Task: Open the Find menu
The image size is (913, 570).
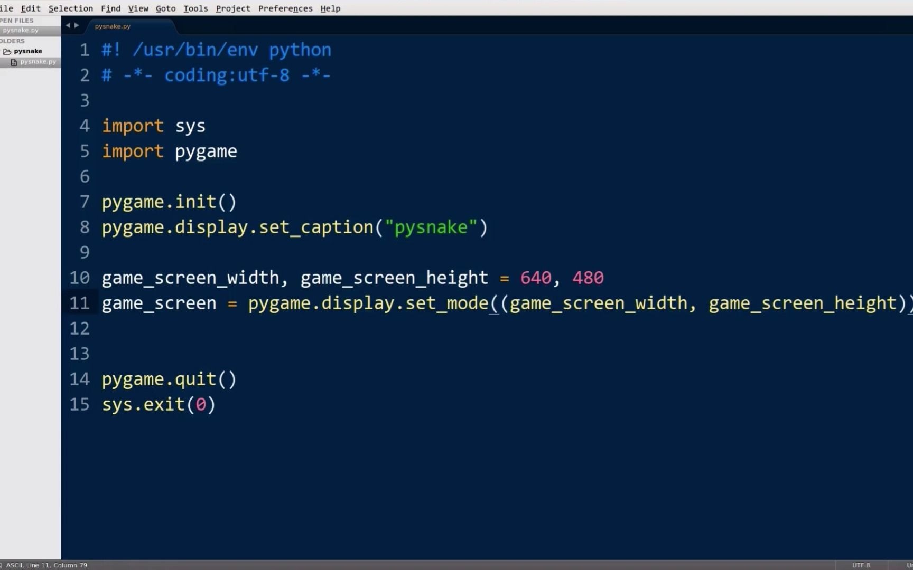Action: pyautogui.click(x=110, y=8)
